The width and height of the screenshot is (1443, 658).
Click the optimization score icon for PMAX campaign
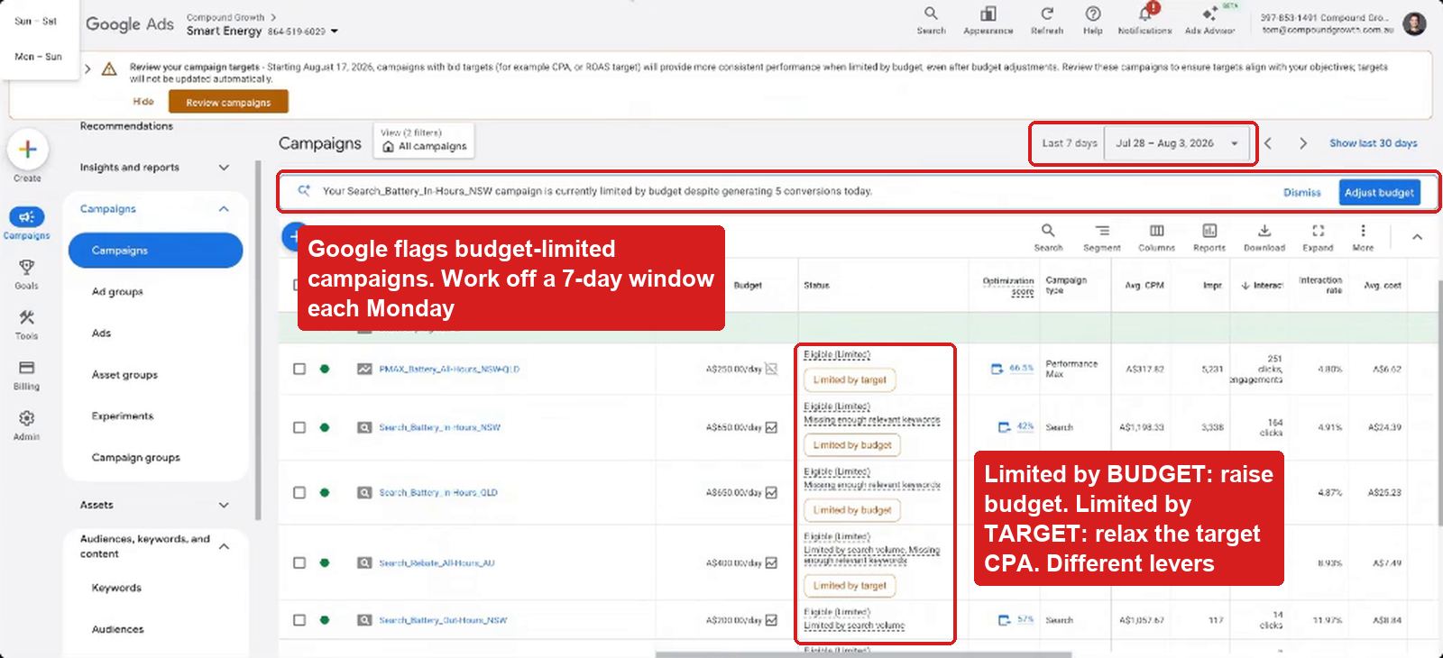click(997, 369)
